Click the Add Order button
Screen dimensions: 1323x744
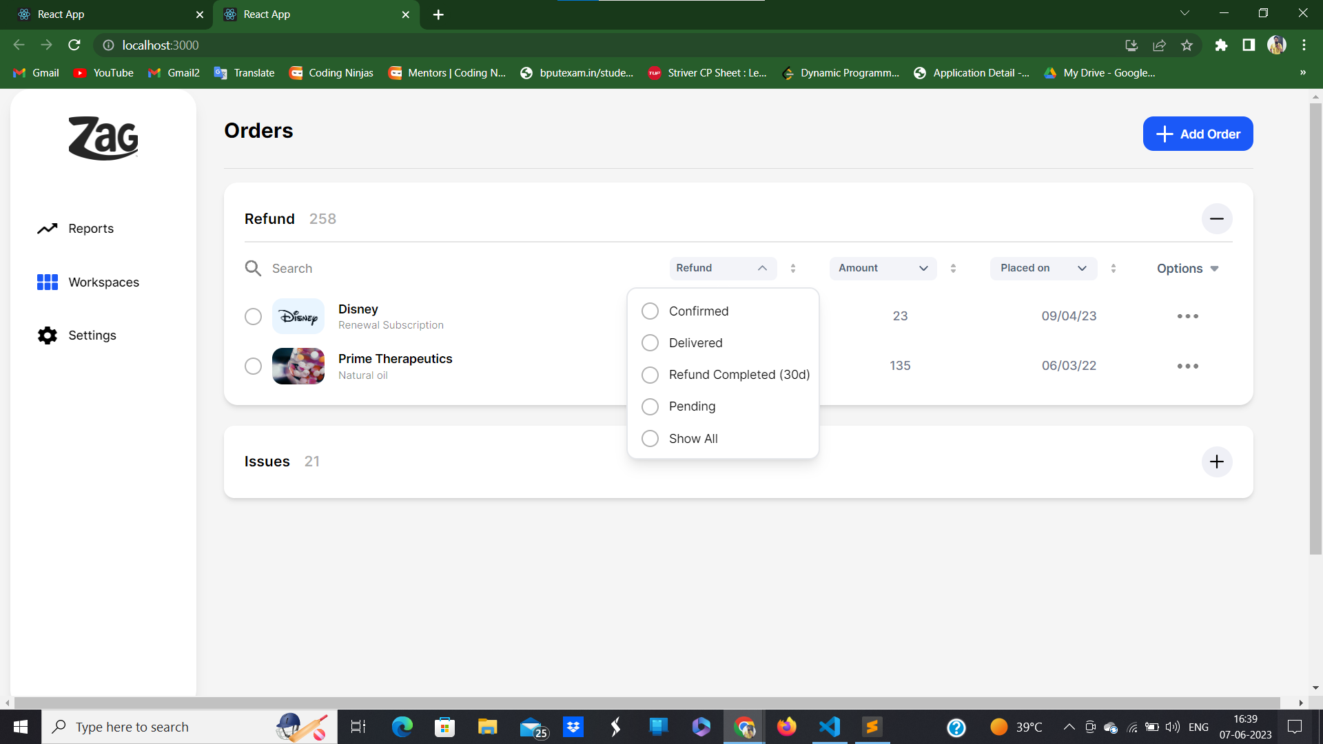tap(1198, 134)
